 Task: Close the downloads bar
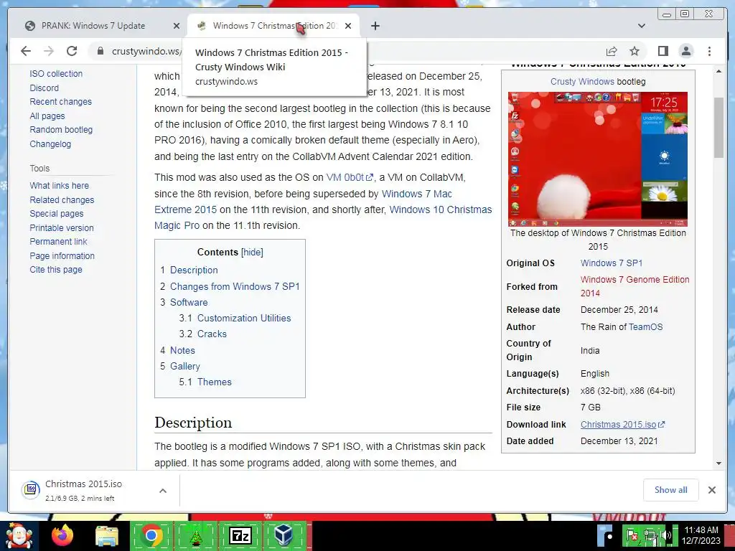[x=711, y=489]
